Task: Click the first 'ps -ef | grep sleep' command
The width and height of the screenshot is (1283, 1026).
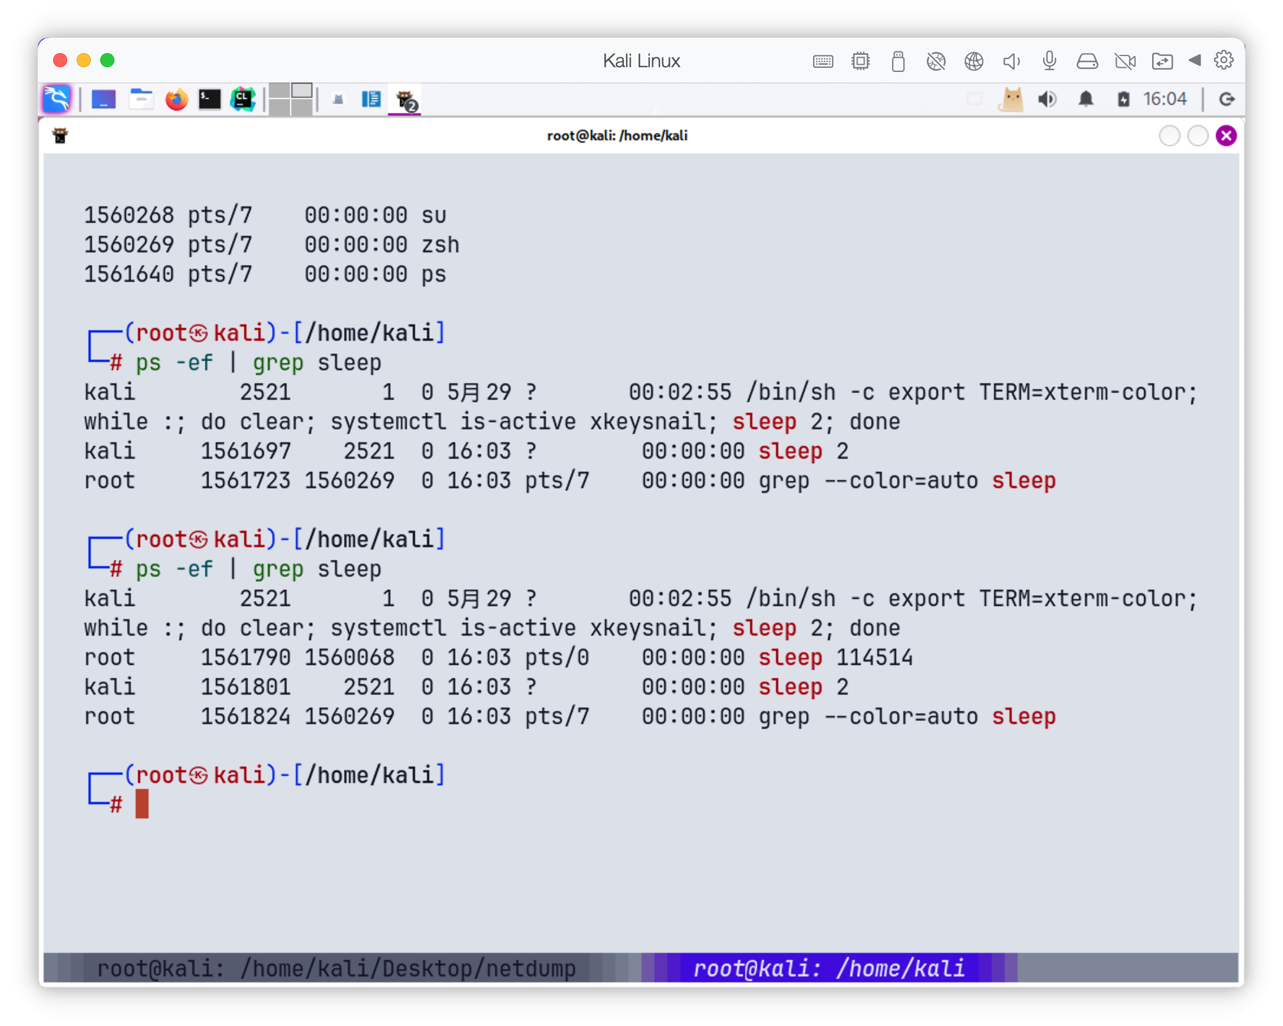Action: (x=259, y=363)
